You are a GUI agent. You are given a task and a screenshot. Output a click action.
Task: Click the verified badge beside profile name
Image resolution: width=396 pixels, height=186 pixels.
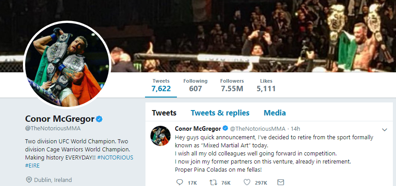99,119
